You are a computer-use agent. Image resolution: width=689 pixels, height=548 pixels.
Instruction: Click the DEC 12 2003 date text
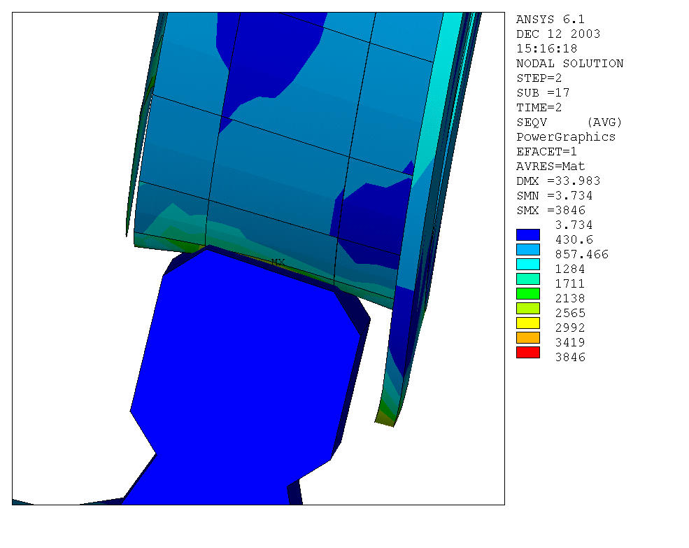coord(558,34)
